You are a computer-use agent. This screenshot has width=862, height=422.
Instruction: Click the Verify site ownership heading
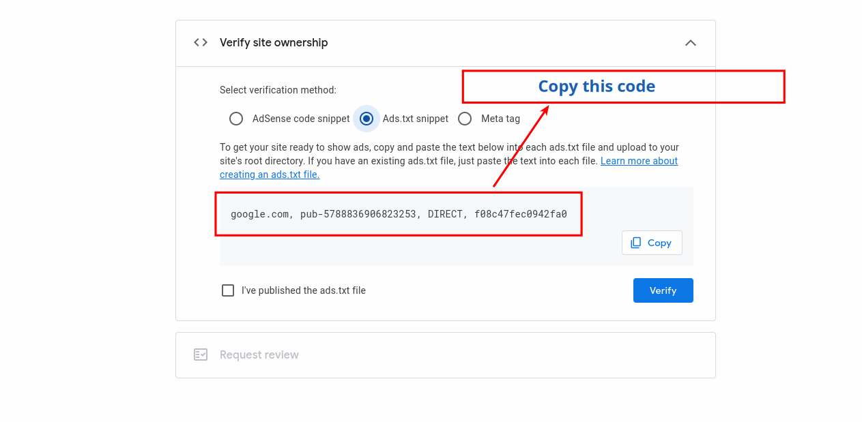[274, 42]
